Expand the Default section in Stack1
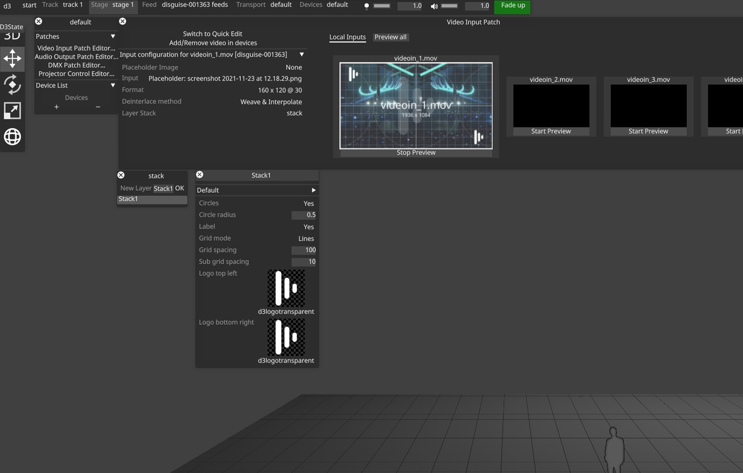743x473 pixels. pyautogui.click(x=313, y=190)
